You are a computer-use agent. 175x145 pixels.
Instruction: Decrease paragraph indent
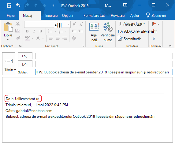click(x=74, y=31)
